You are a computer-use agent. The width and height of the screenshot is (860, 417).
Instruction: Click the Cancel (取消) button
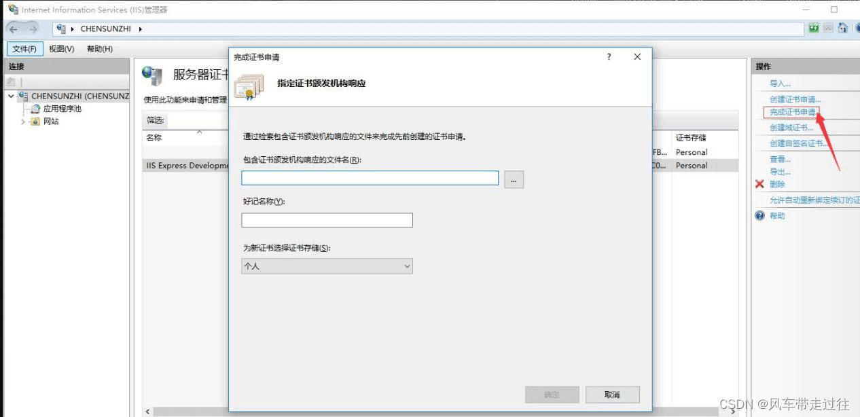click(612, 395)
